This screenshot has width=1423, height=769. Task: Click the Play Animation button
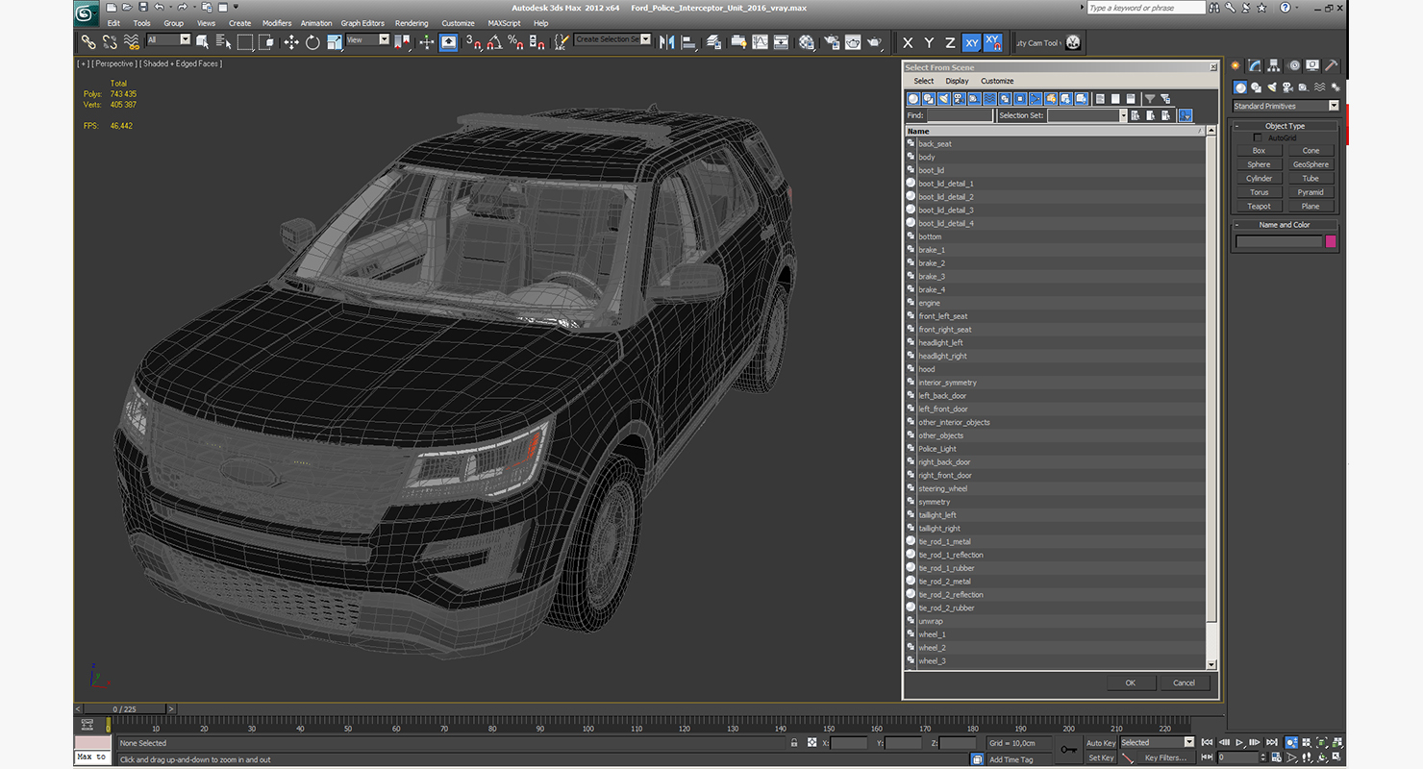pos(1239,742)
